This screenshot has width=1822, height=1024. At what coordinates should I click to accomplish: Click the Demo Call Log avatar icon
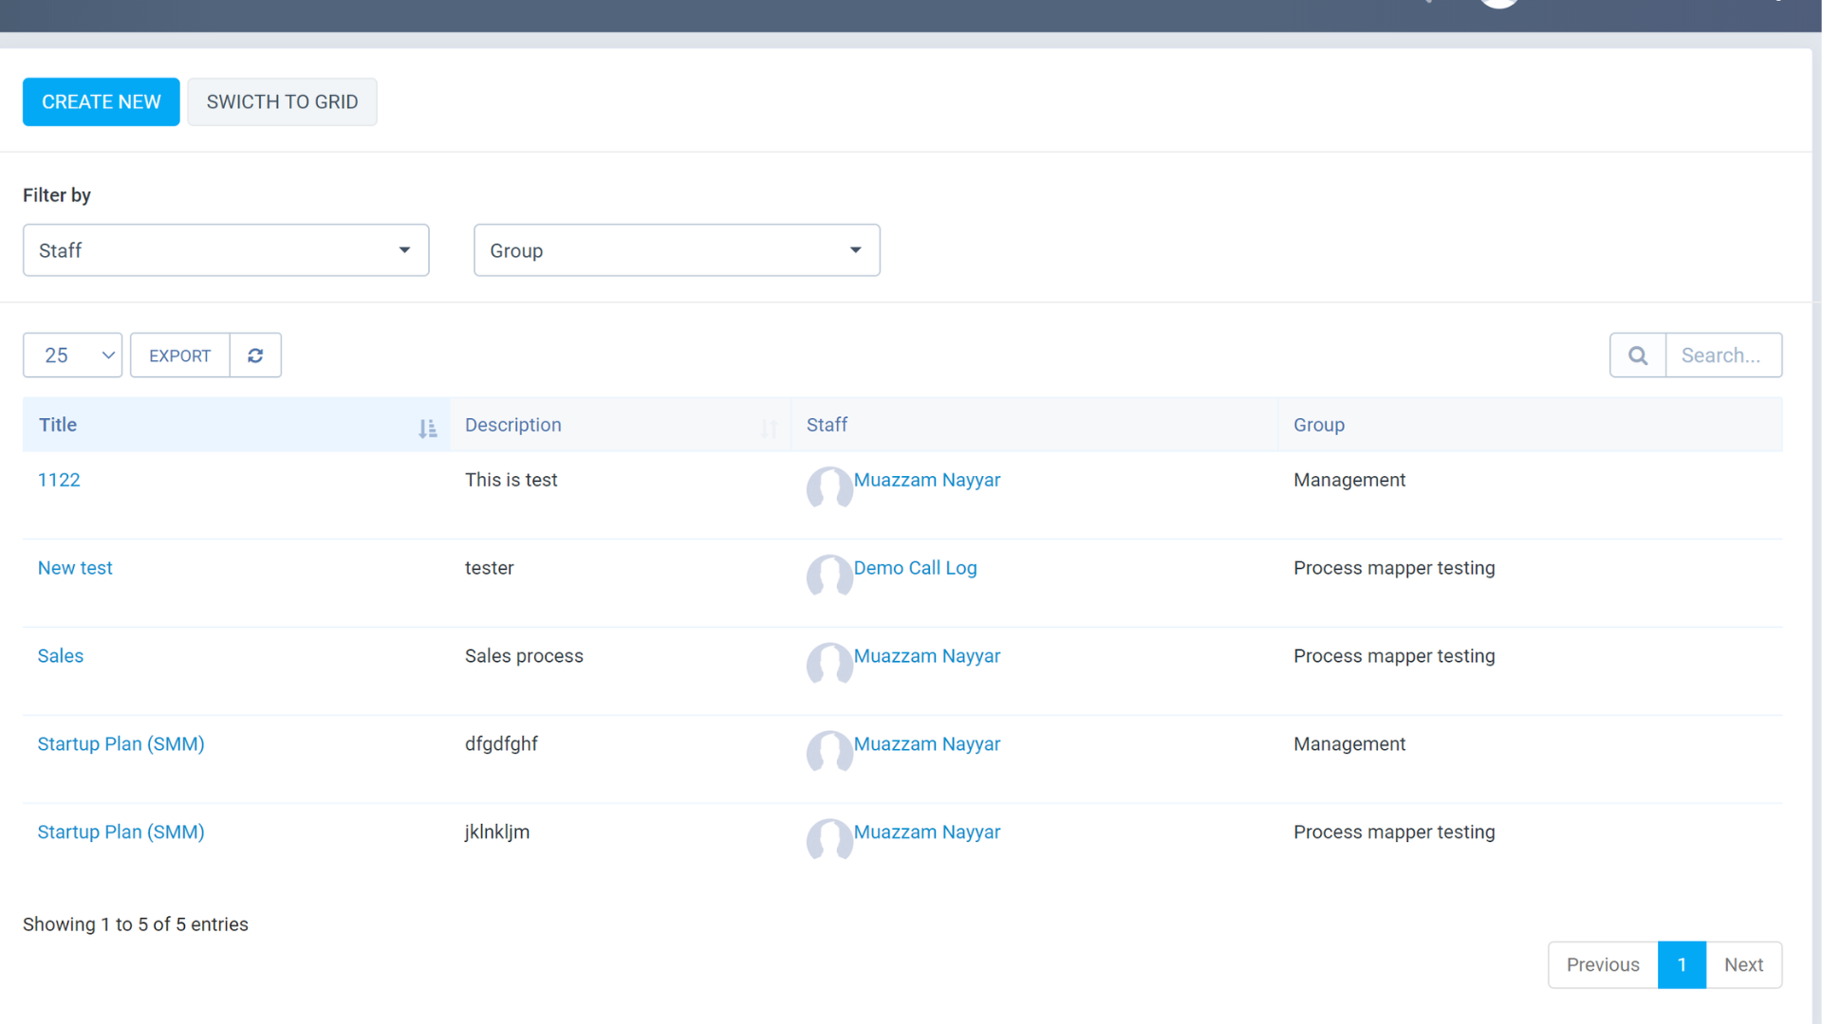pyautogui.click(x=829, y=576)
